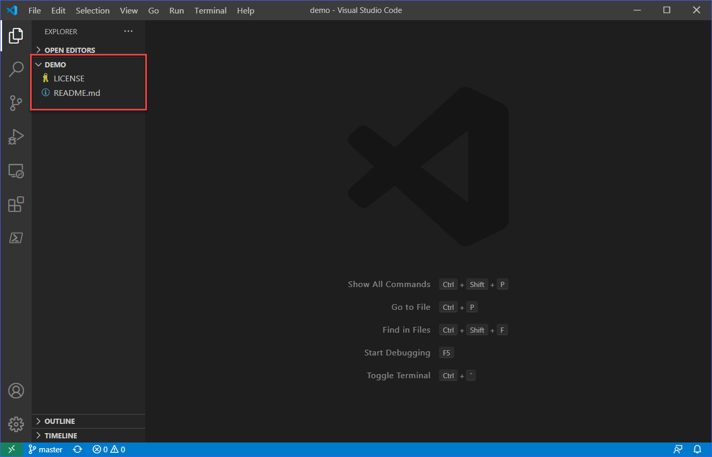This screenshot has height=457, width=712.
Task: Open the Explorer Views and More Actions menu
Action: 128,31
